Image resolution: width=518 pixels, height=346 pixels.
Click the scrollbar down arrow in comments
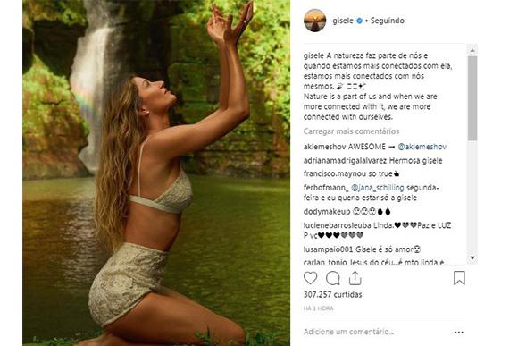(x=472, y=257)
